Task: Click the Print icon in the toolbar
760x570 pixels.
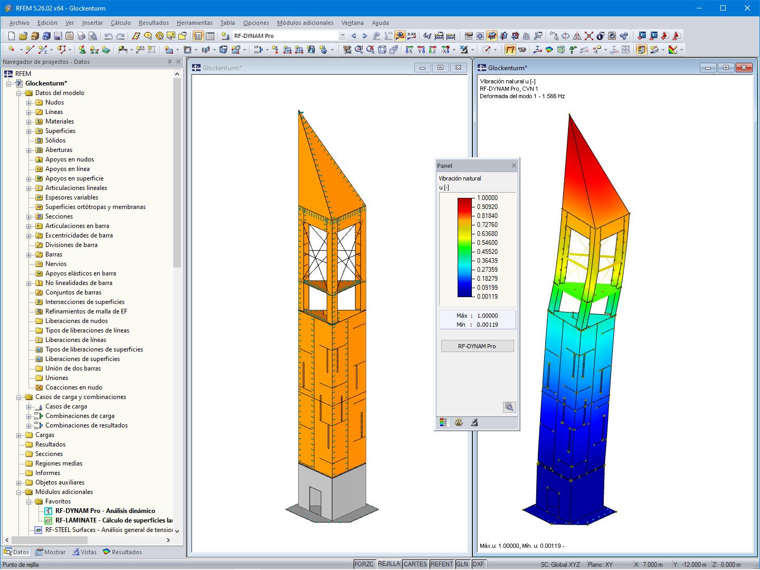Action: pos(81,36)
